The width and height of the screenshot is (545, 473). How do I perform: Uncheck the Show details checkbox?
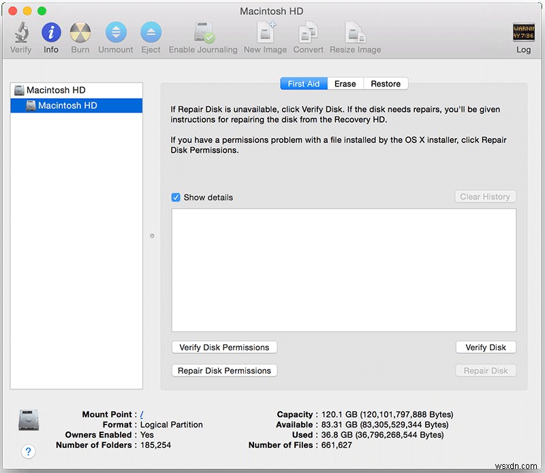click(176, 198)
